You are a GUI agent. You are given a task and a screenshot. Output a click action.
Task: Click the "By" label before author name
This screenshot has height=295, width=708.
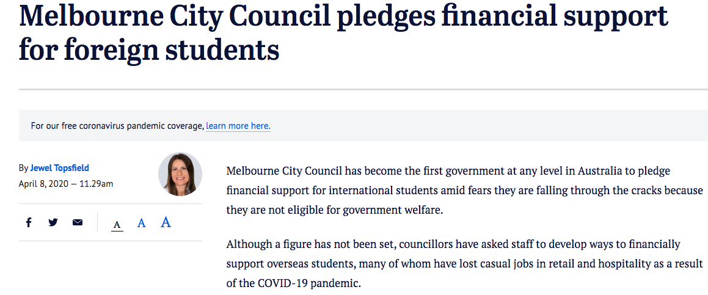pos(23,168)
